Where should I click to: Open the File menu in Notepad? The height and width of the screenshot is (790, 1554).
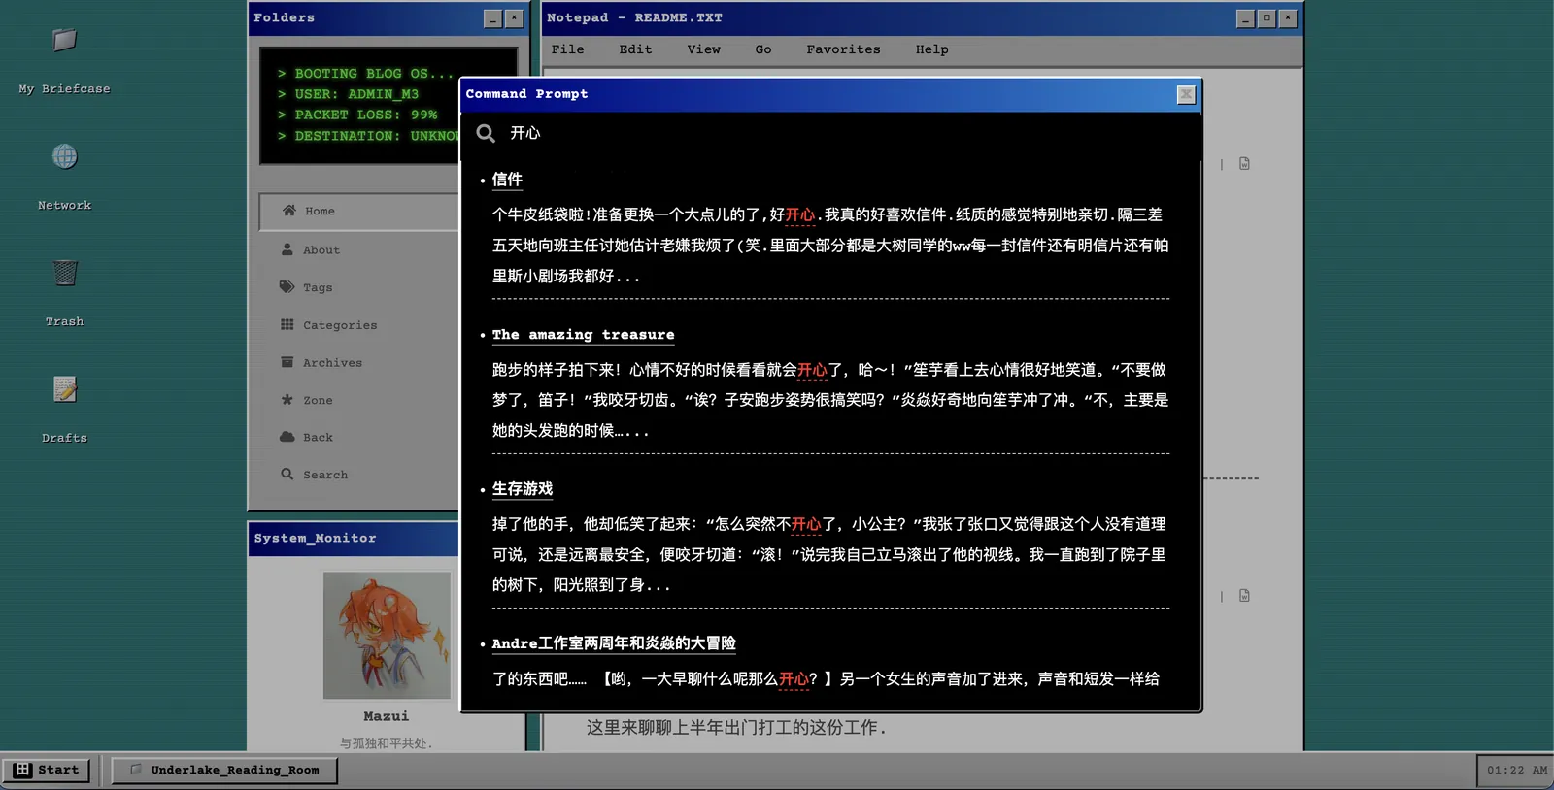click(x=568, y=49)
